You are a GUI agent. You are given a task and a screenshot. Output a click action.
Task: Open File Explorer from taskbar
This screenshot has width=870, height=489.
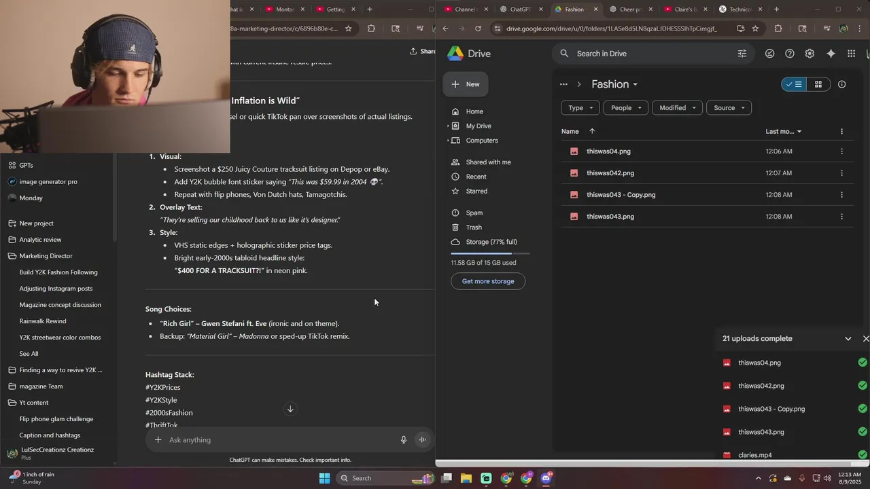(x=466, y=478)
